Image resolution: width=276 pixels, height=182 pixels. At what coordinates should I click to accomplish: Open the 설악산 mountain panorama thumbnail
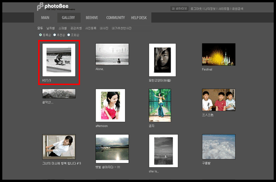(x=59, y=94)
